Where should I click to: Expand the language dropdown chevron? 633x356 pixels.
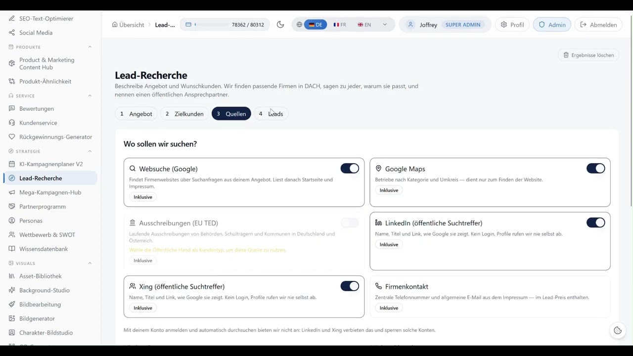click(x=384, y=25)
